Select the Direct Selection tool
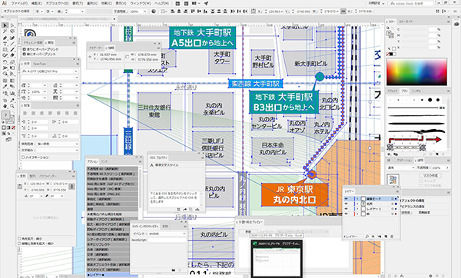461x278 pixels. [x=12, y=26]
